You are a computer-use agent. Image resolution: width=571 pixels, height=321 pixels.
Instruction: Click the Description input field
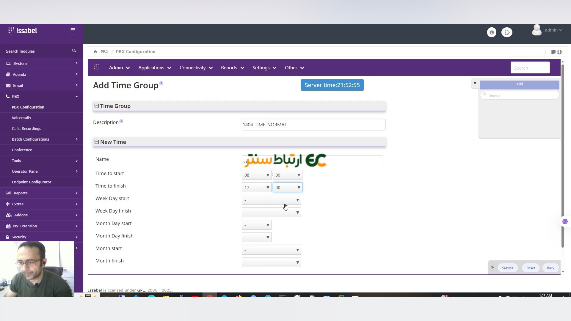(x=313, y=125)
